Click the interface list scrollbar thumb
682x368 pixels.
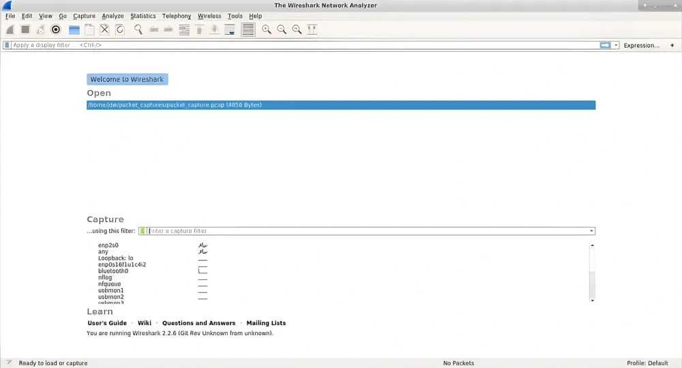pyautogui.click(x=592, y=260)
